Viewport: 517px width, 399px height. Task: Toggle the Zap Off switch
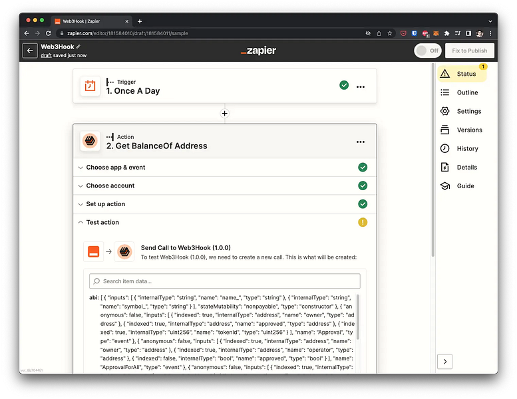428,51
